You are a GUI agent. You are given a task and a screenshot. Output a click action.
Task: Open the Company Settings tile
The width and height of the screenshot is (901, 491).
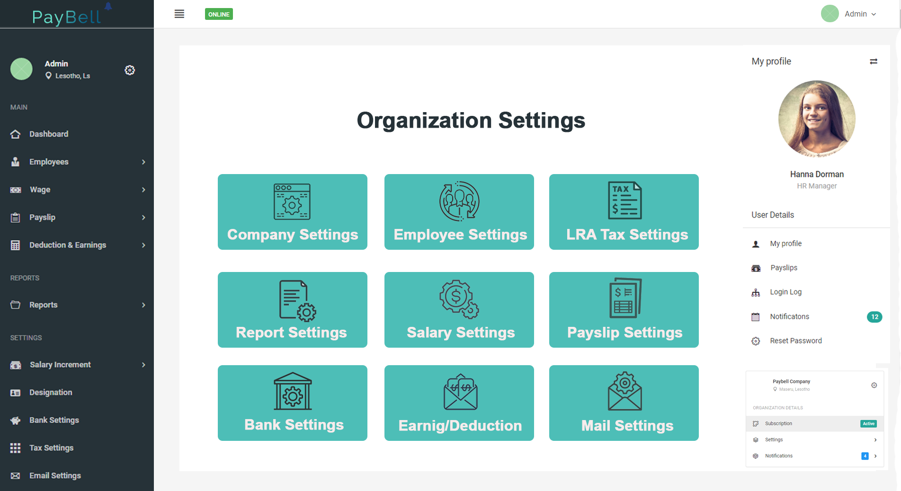(x=292, y=212)
